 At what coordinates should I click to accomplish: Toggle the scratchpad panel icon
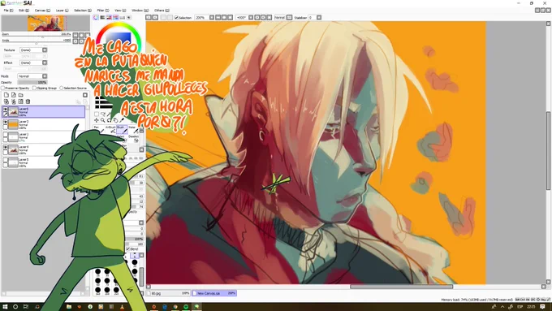click(x=129, y=17)
